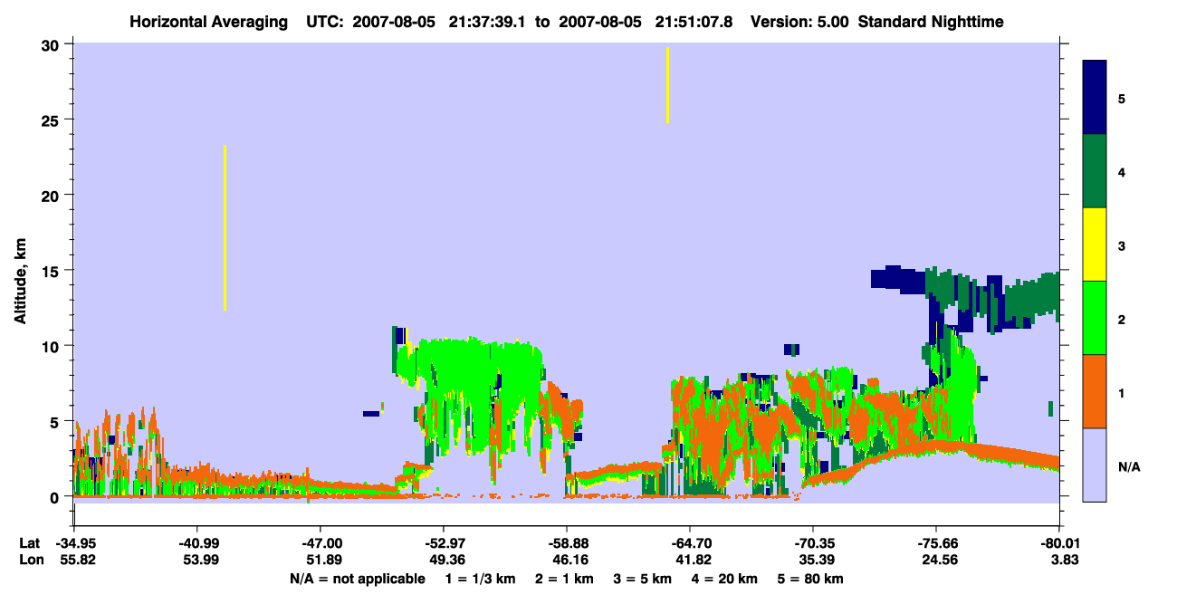The height and width of the screenshot is (604, 1177).
Task: Click the dark blue high cloud block near 15 km
Action: pos(898,278)
